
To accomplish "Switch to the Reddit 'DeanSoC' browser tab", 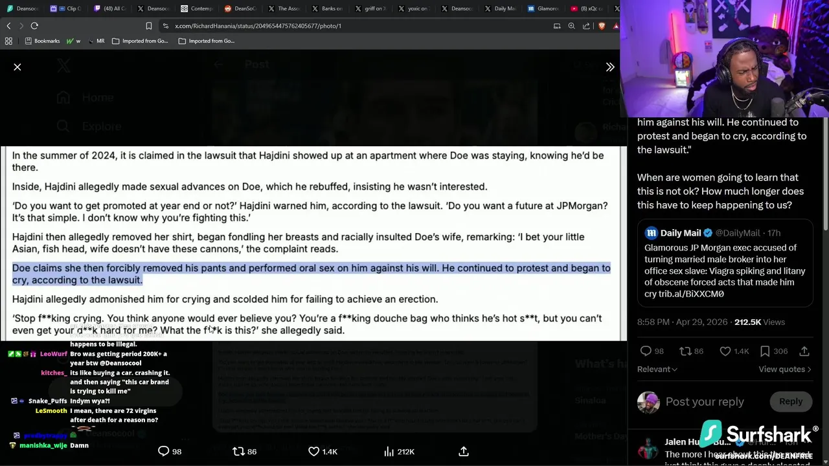I will click(x=241, y=8).
